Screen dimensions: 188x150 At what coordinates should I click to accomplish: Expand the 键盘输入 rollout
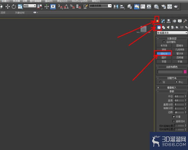point(172,88)
